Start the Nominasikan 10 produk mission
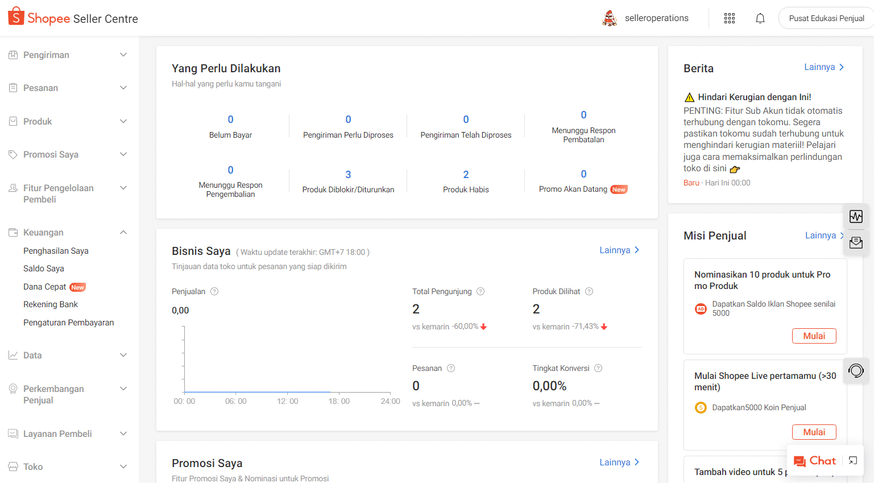The height and width of the screenshot is (483, 874). click(814, 336)
